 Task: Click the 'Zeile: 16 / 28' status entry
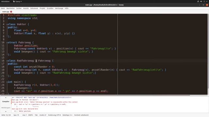6,115
